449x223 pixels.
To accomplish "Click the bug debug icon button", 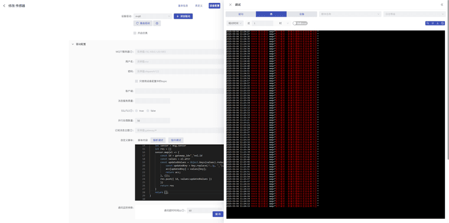I will 157,23.
